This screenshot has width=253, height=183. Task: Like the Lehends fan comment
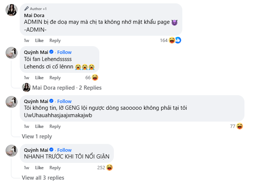(x=39, y=78)
